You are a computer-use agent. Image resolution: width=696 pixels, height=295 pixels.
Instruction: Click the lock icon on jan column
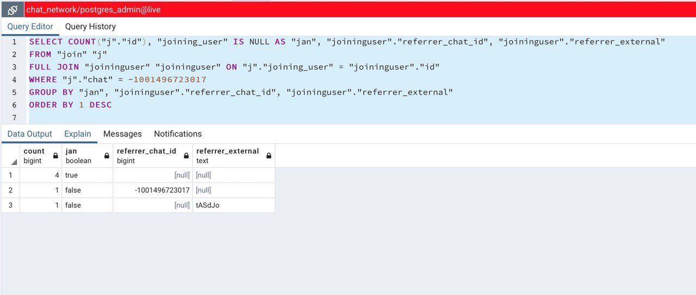(x=107, y=156)
